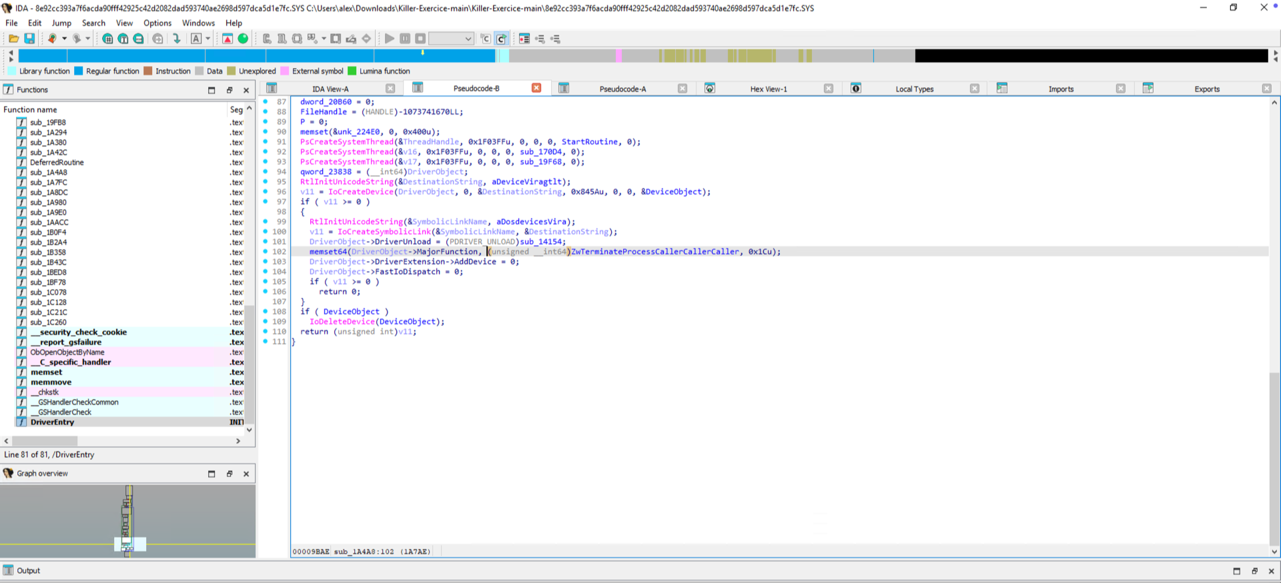Image resolution: width=1281 pixels, height=583 pixels.
Task: Open the Jump menu
Action: [61, 23]
